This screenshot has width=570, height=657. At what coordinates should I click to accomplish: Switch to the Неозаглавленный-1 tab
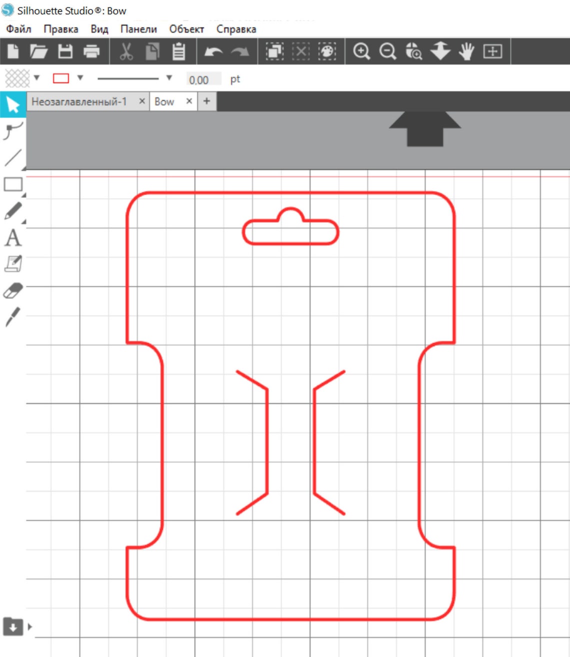click(79, 101)
